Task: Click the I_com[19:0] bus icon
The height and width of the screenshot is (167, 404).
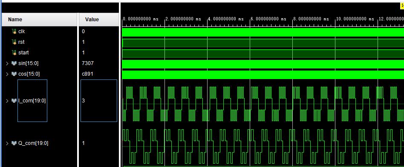Action: tap(14, 101)
